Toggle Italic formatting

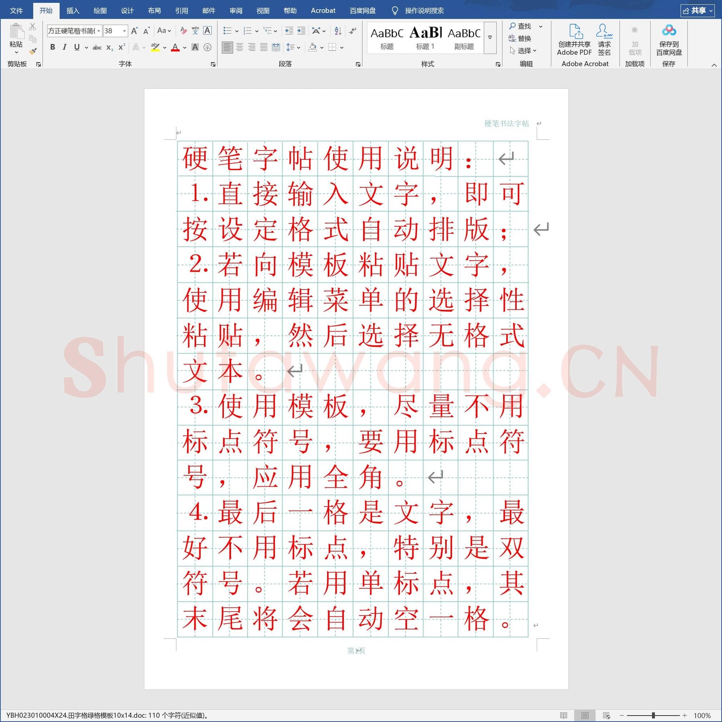65,47
